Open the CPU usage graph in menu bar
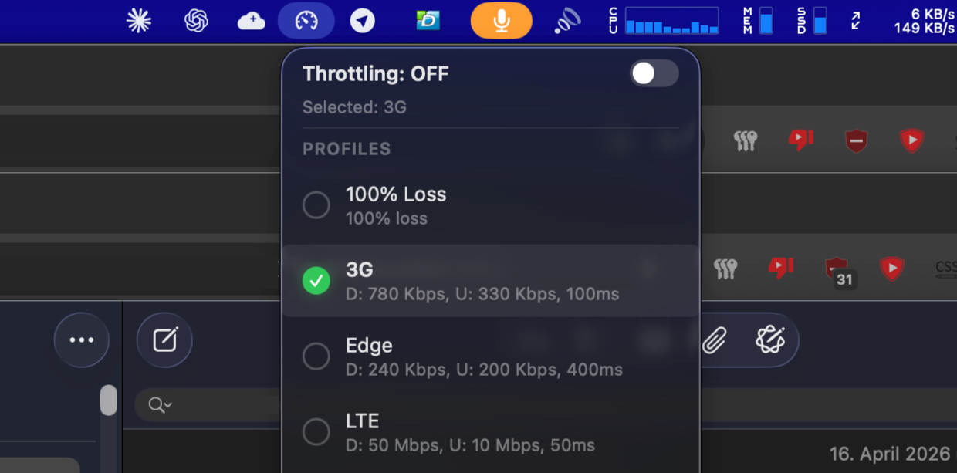Viewport: 957px width, 473px height. pos(671,21)
